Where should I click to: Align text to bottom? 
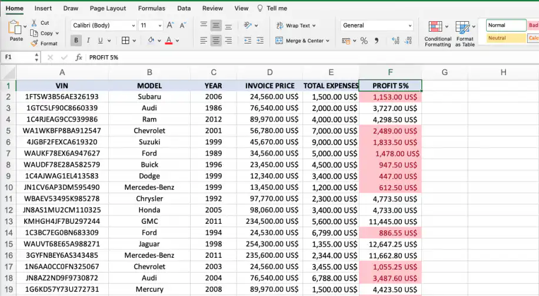[x=228, y=26]
